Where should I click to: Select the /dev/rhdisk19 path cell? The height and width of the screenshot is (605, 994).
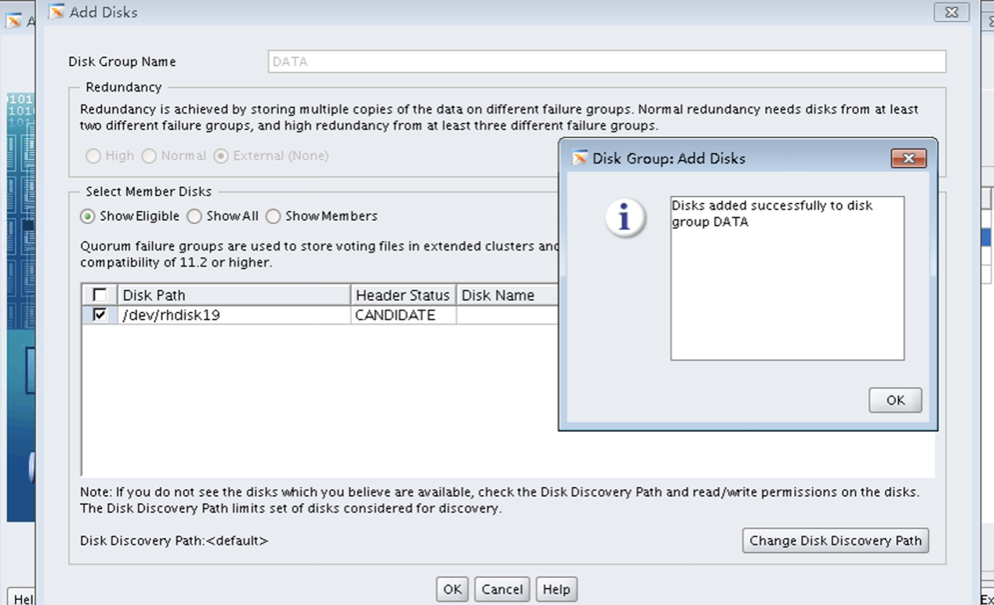coord(234,315)
